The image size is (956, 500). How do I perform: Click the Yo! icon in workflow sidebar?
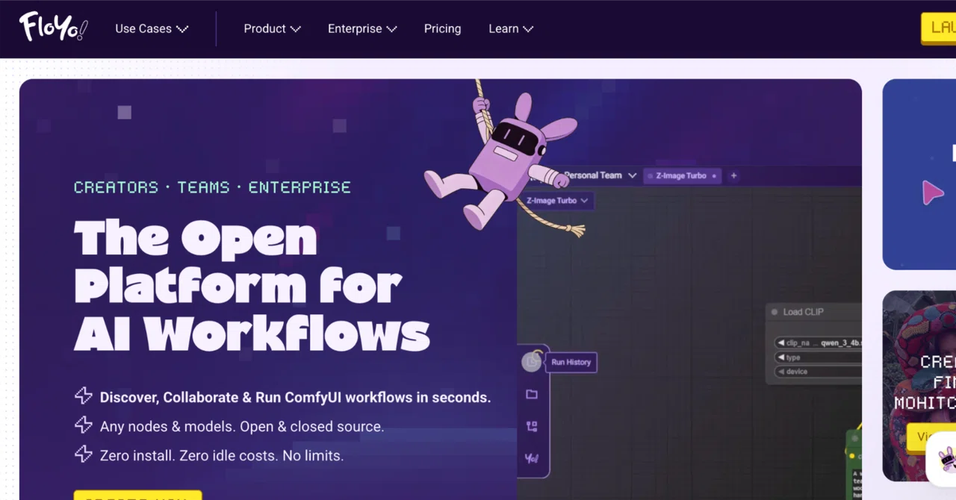[x=532, y=458]
